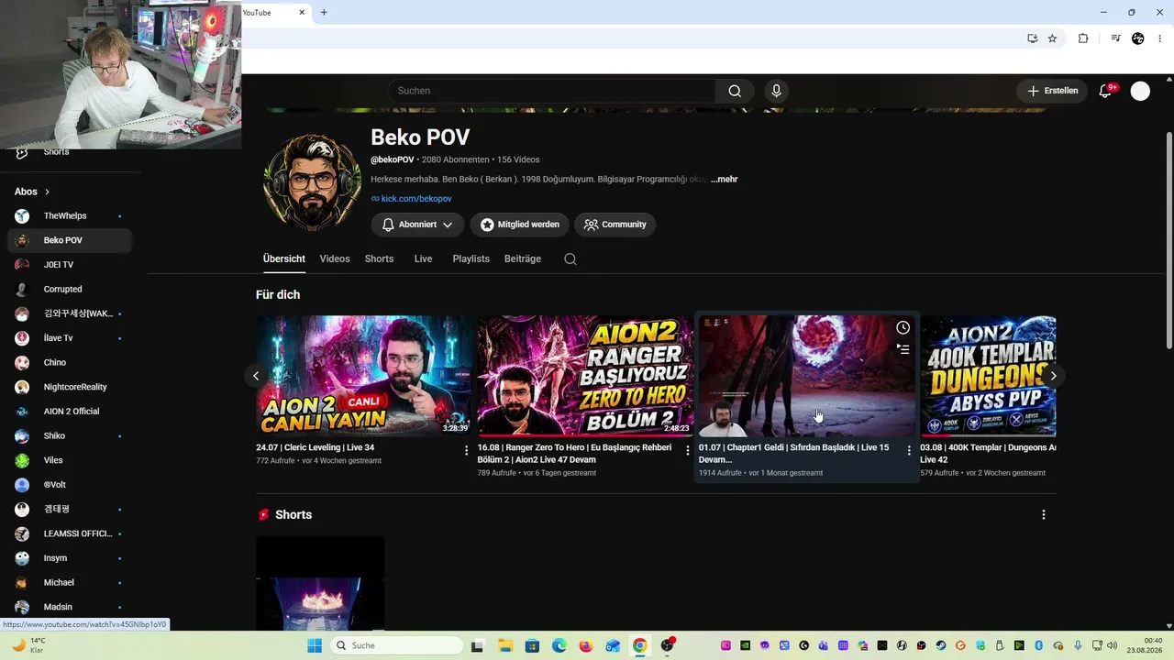Open options for Chapter1 Geldi video

[909, 451]
